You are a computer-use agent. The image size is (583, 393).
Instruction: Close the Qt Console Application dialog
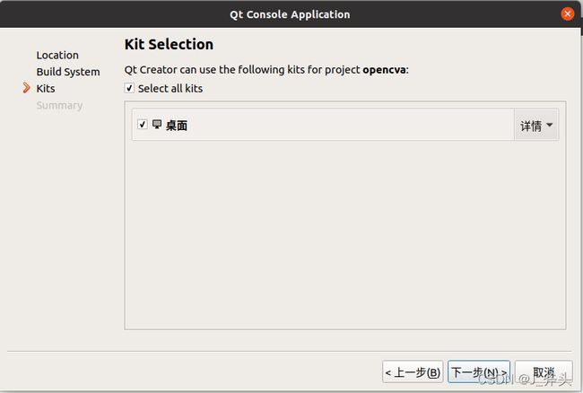pyautogui.click(x=568, y=14)
